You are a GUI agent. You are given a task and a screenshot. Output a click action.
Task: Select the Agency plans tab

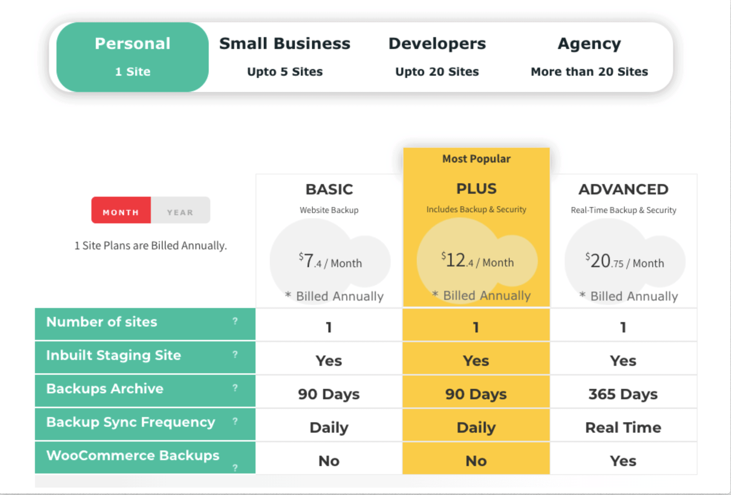coord(589,57)
